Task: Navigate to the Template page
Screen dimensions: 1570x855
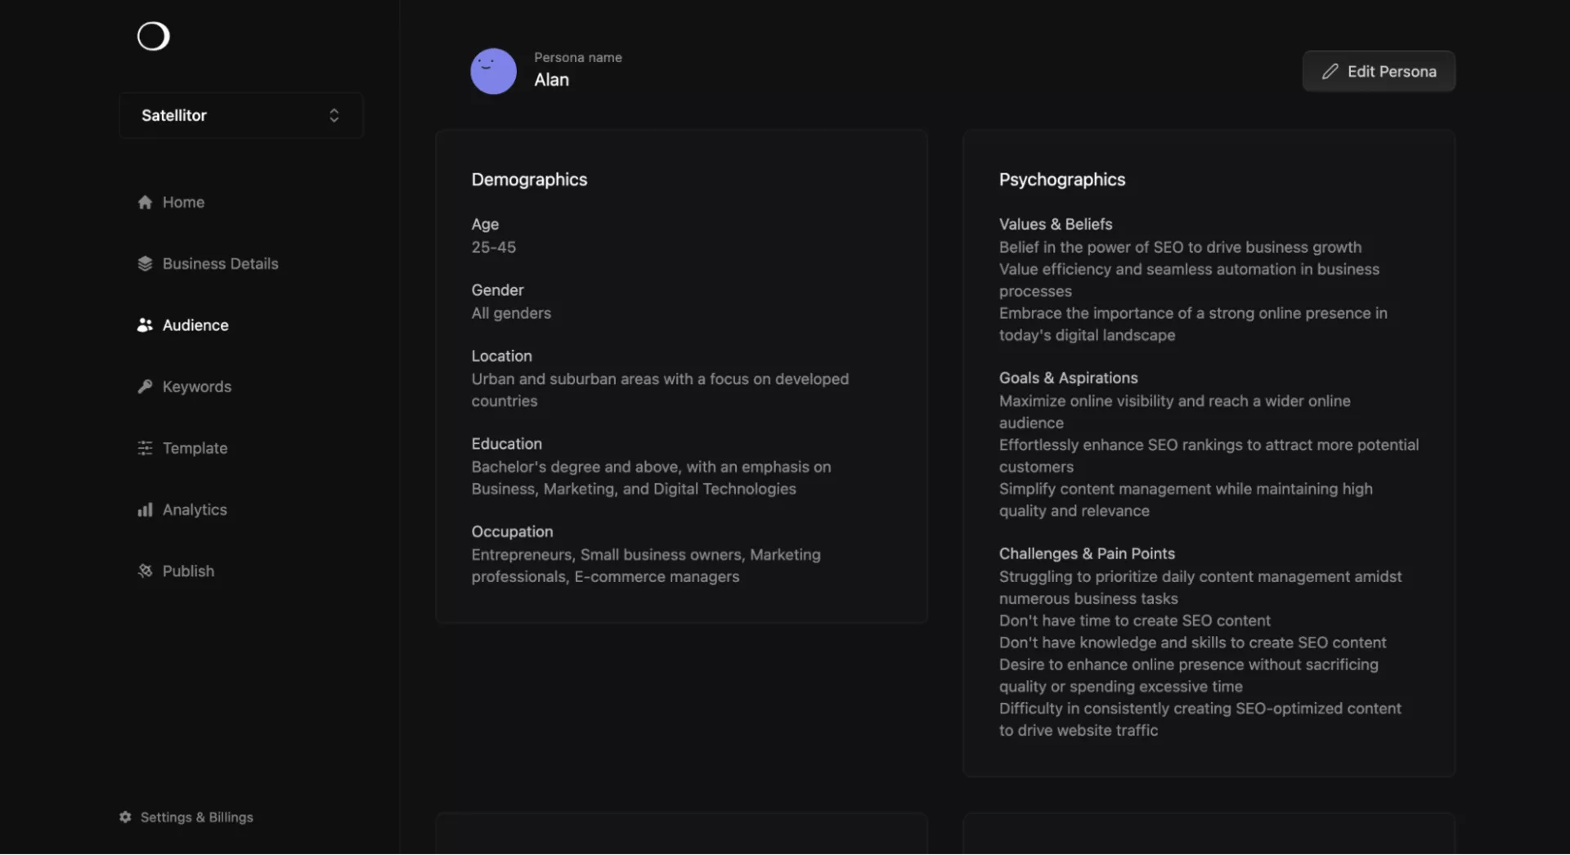Action: coord(195,448)
